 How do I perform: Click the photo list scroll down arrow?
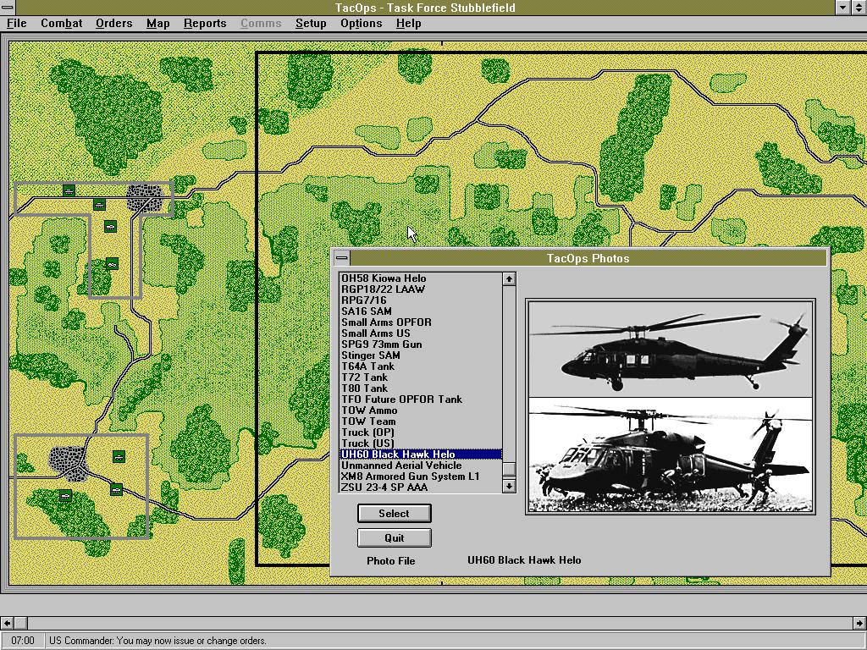(509, 487)
